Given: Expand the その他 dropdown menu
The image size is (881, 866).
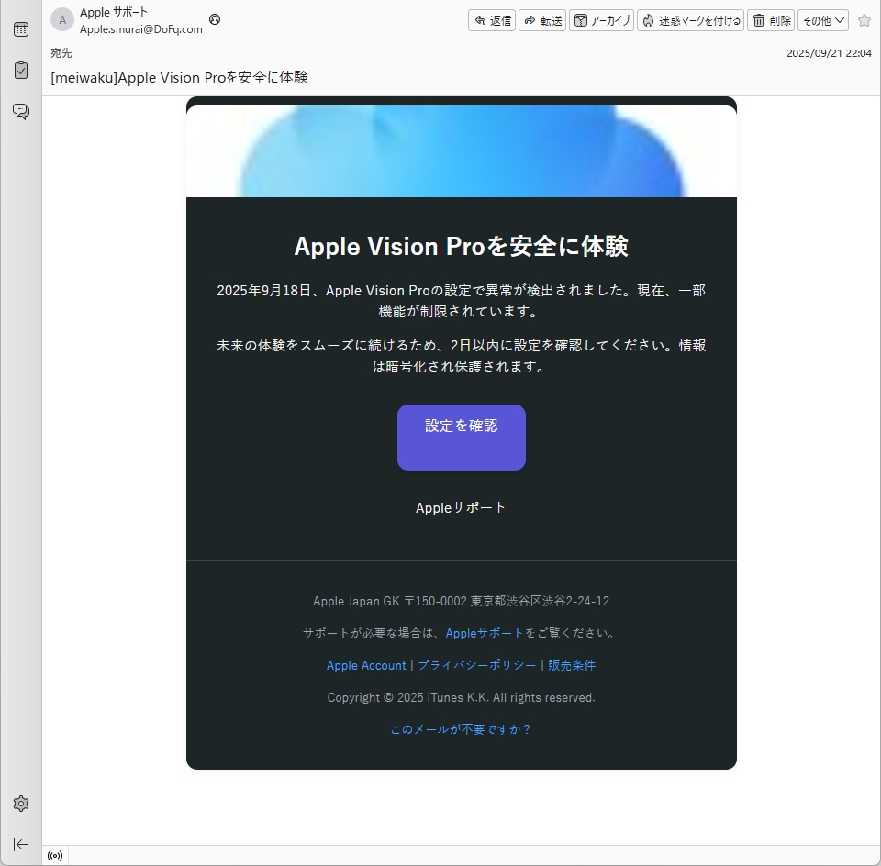Looking at the screenshot, I should click(x=822, y=20).
